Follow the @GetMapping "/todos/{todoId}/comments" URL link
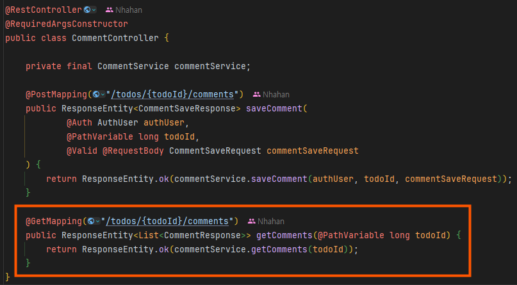 167,221
